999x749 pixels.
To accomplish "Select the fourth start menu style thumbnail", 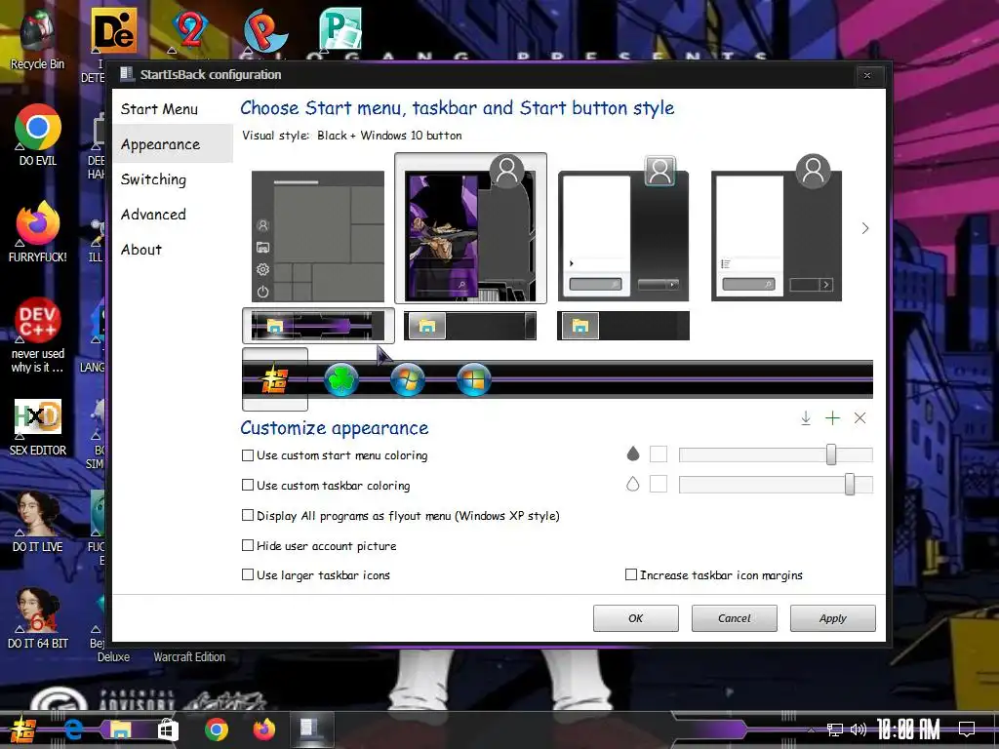I will (776, 228).
